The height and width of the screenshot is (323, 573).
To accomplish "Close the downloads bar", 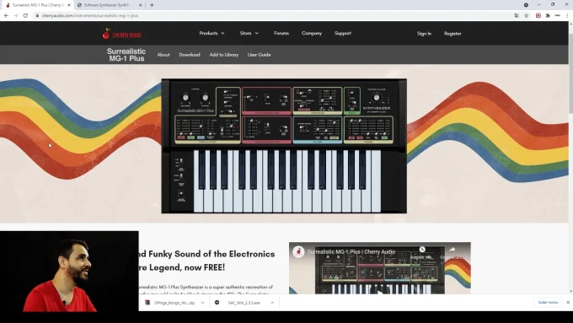I will (x=568, y=303).
